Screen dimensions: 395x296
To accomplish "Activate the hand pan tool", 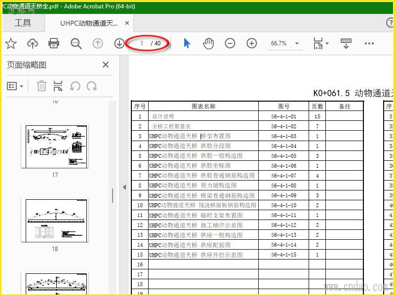I will point(208,43).
